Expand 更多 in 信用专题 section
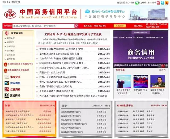Viewport: 170px width, 139px height. click(x=162, y=70)
